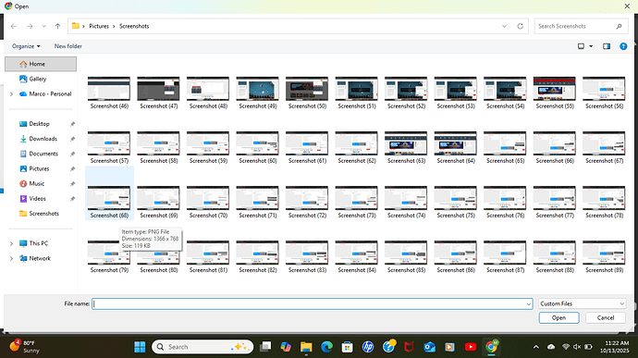
Task: Open File Explorer on taskbar
Action: pos(306,347)
